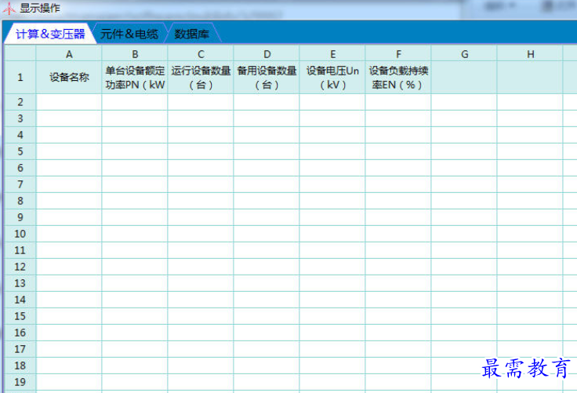Click cell A3 in the table
577x393 pixels.
pyautogui.click(x=69, y=118)
